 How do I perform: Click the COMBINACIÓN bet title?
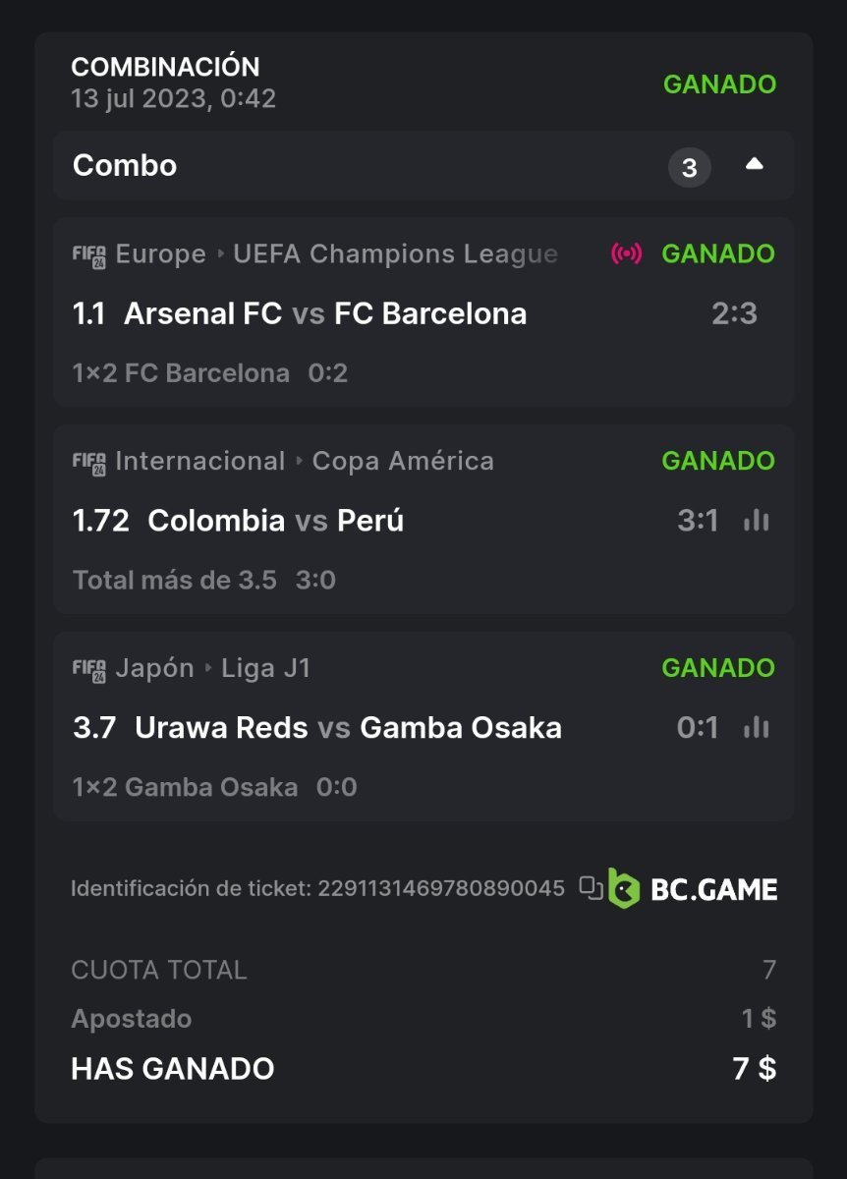pyautogui.click(x=165, y=67)
